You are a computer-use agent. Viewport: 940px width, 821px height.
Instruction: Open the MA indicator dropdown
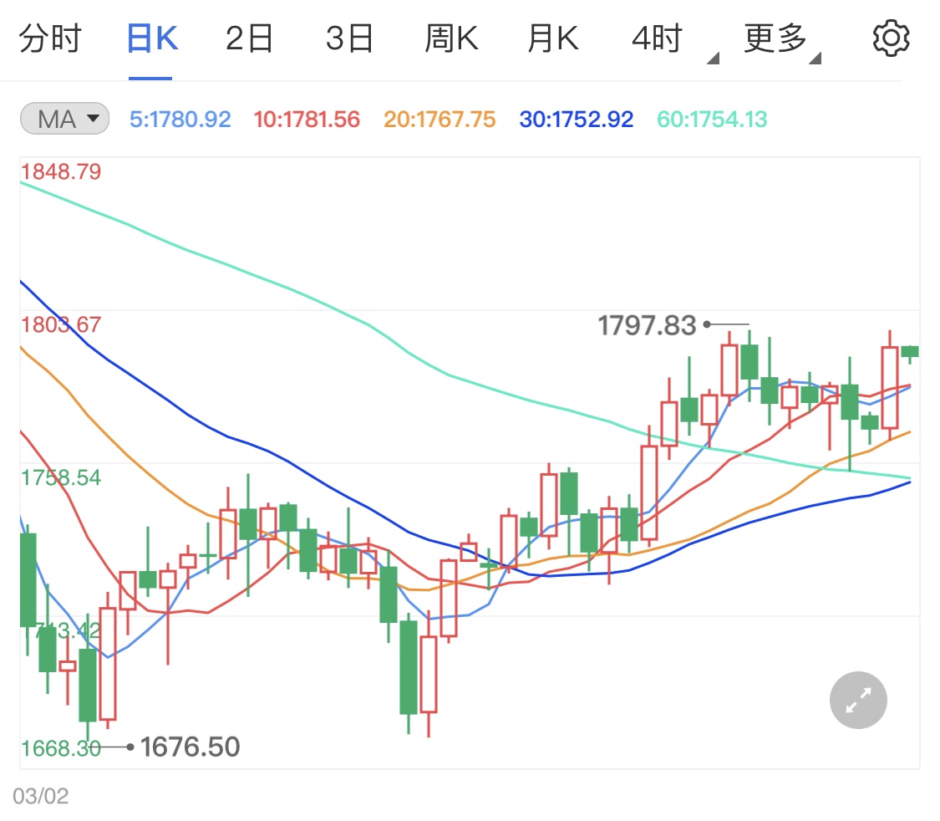(x=64, y=118)
